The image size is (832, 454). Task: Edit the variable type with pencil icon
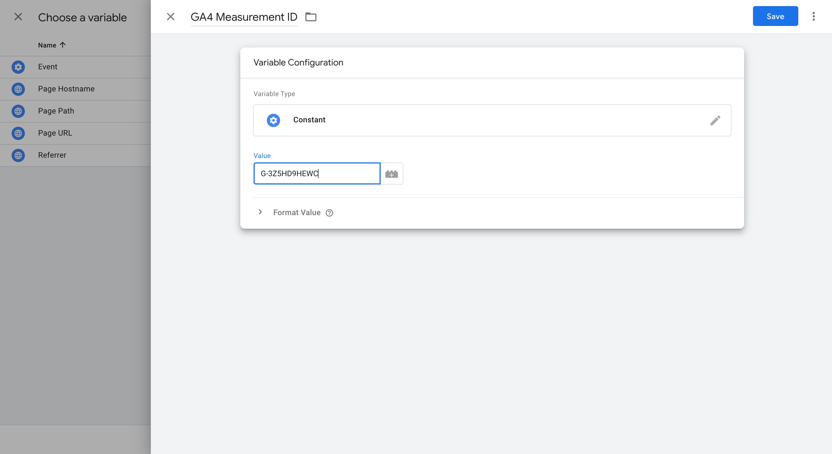[715, 120]
